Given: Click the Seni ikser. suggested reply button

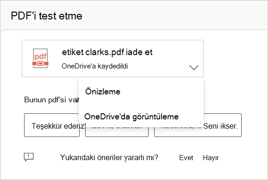Looking at the screenshot, I should pyautogui.click(x=198, y=125).
